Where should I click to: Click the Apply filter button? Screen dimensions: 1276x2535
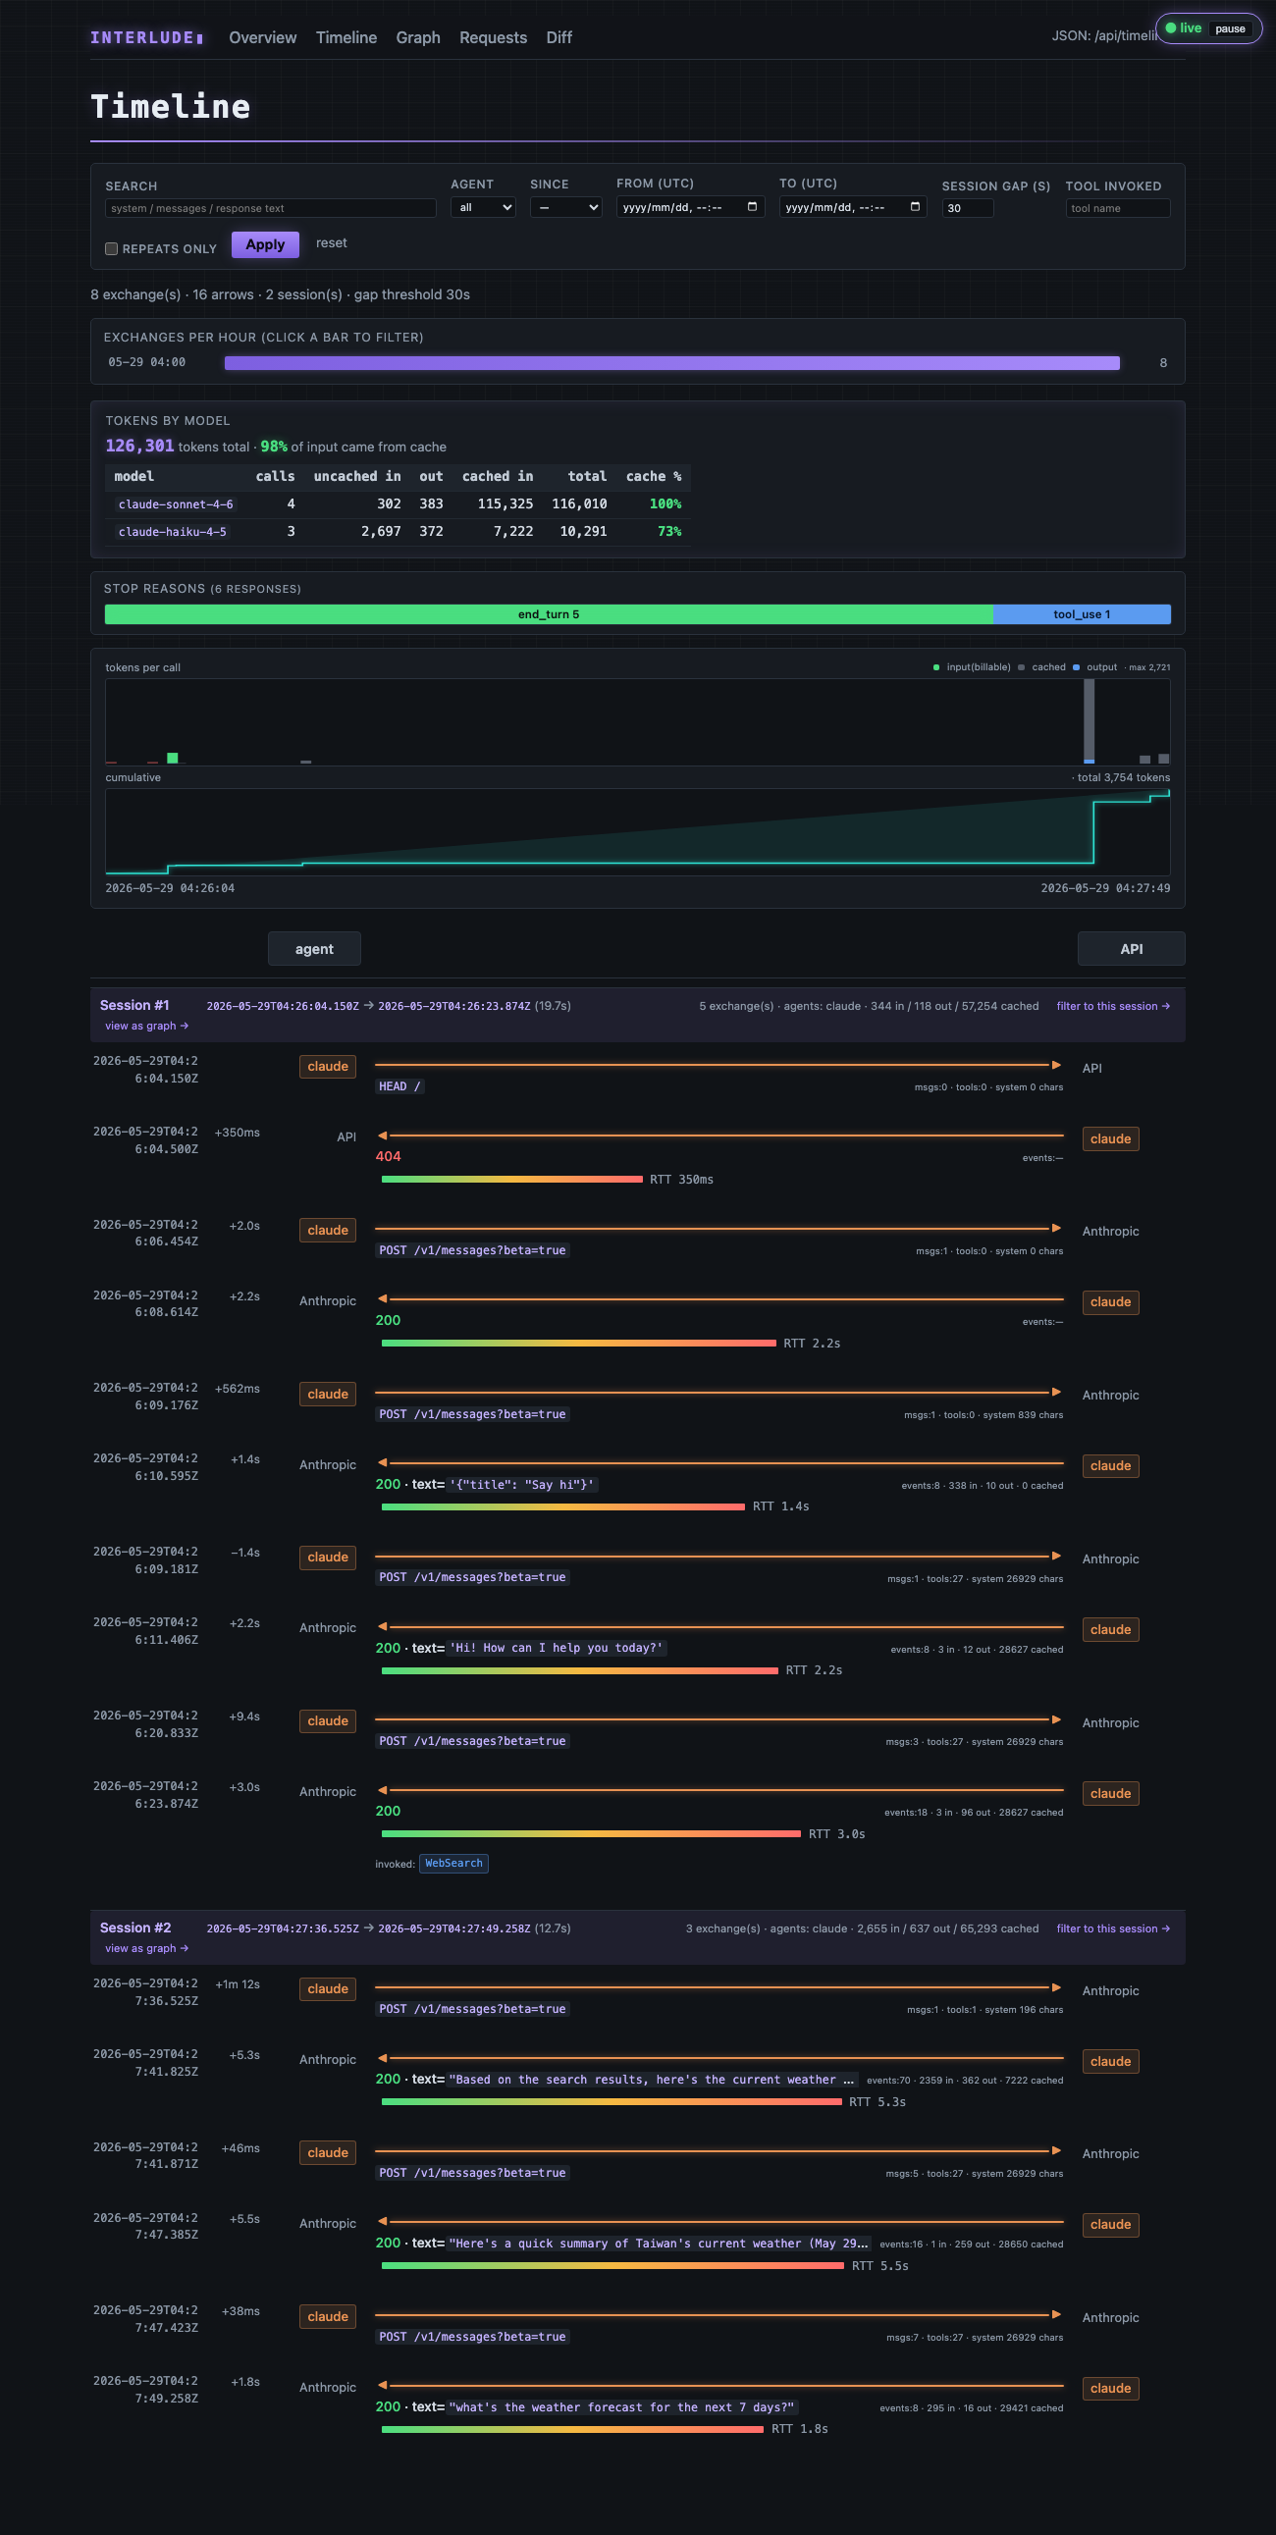coord(265,244)
